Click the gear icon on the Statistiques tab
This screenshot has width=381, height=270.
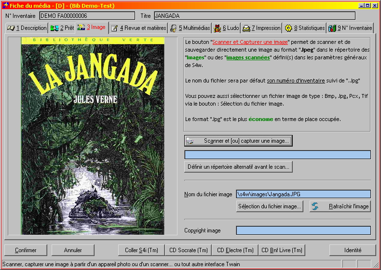(x=288, y=28)
